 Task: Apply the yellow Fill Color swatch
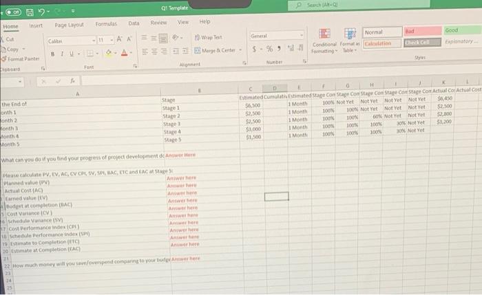pos(109,53)
